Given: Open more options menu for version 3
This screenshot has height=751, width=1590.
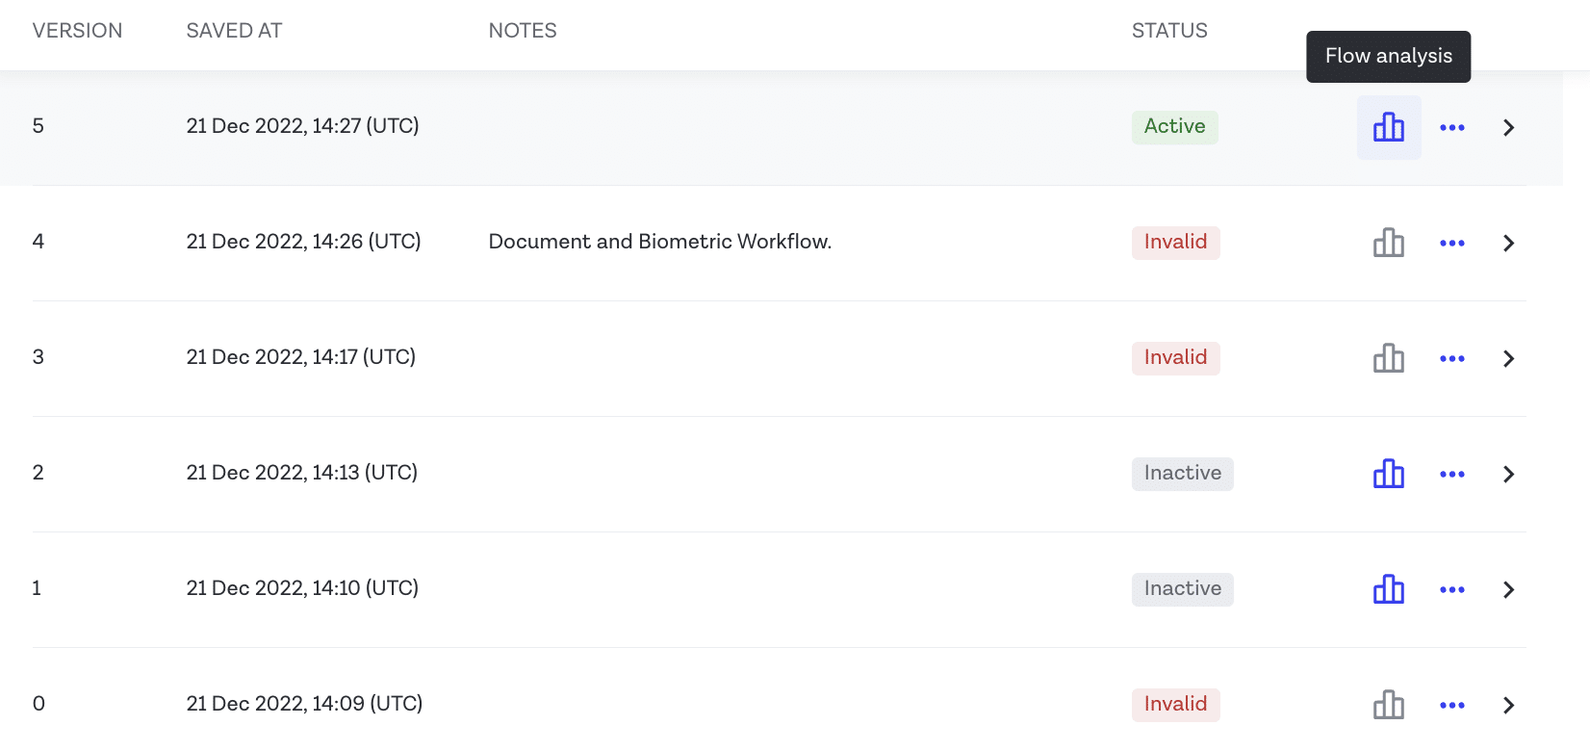Looking at the screenshot, I should (1452, 358).
